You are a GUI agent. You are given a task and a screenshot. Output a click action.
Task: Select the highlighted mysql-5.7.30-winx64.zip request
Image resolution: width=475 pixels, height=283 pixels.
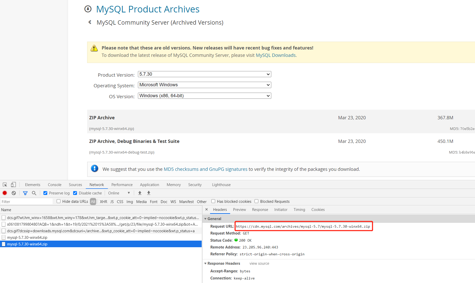(x=101, y=244)
